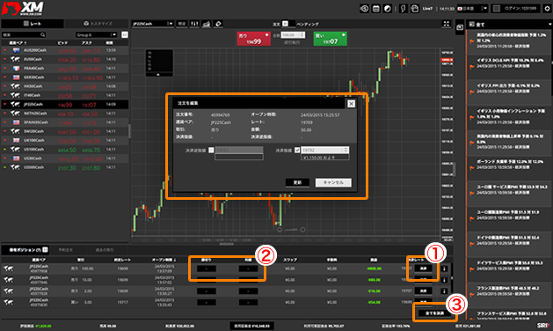Open the calendar icon in top bar
Image resolution: width=553 pixels, height=331 pixels.
(376, 9)
